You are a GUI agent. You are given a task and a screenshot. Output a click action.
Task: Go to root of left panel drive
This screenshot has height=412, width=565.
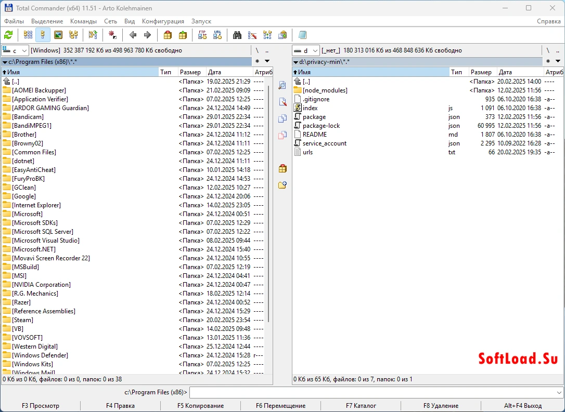tap(257, 50)
